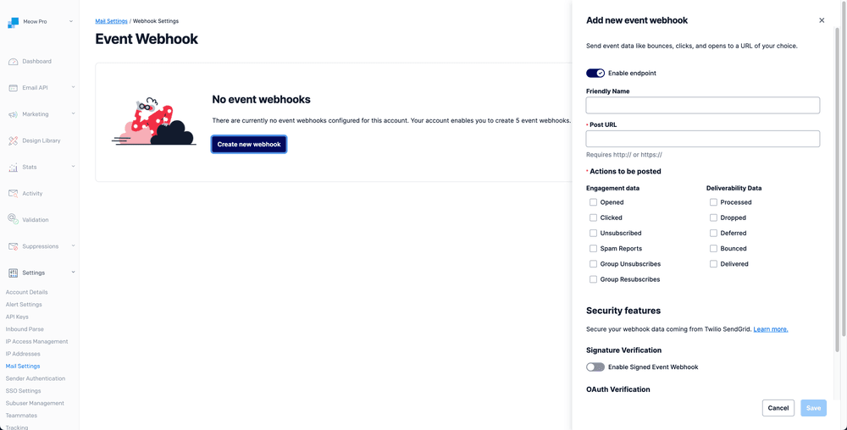This screenshot has height=430, width=847.
Task: Click the Email API envelope icon
Action: pos(13,88)
